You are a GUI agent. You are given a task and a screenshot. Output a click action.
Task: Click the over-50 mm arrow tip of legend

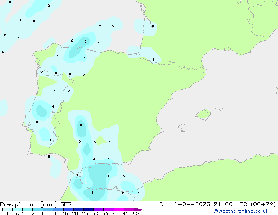[x=139, y=209]
